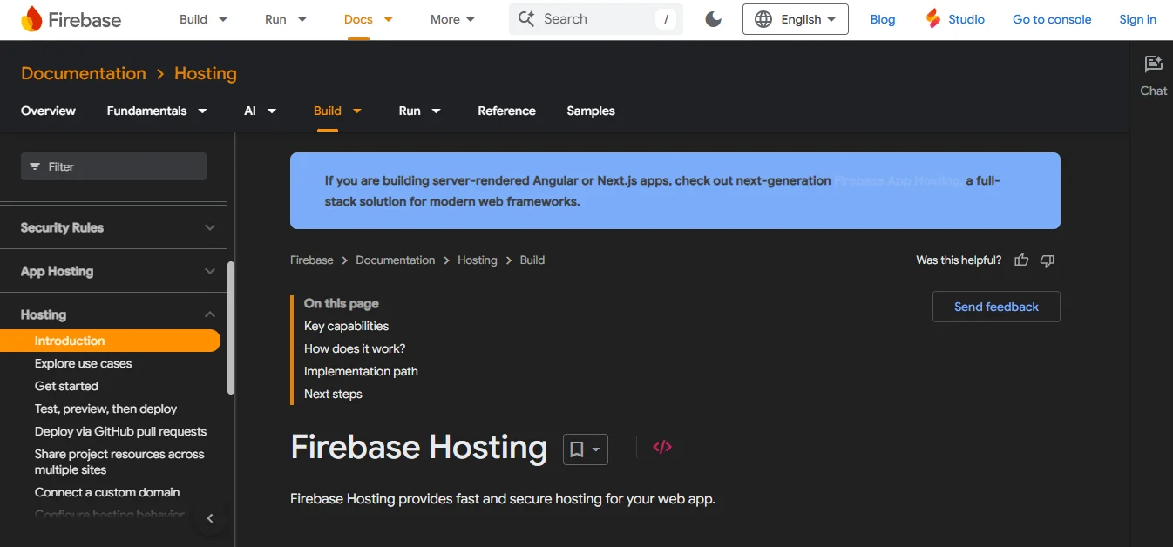The width and height of the screenshot is (1173, 547).
Task: Toggle dark mode with the moon icon
Action: 713,18
